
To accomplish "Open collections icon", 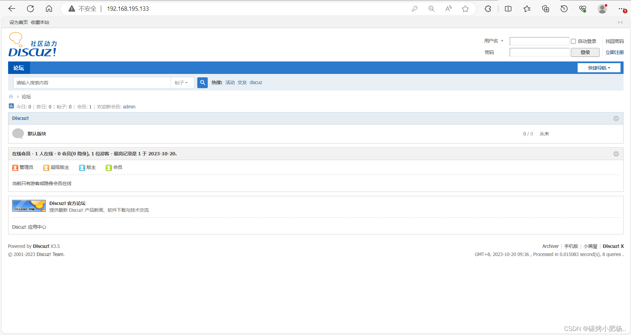I will point(546,9).
